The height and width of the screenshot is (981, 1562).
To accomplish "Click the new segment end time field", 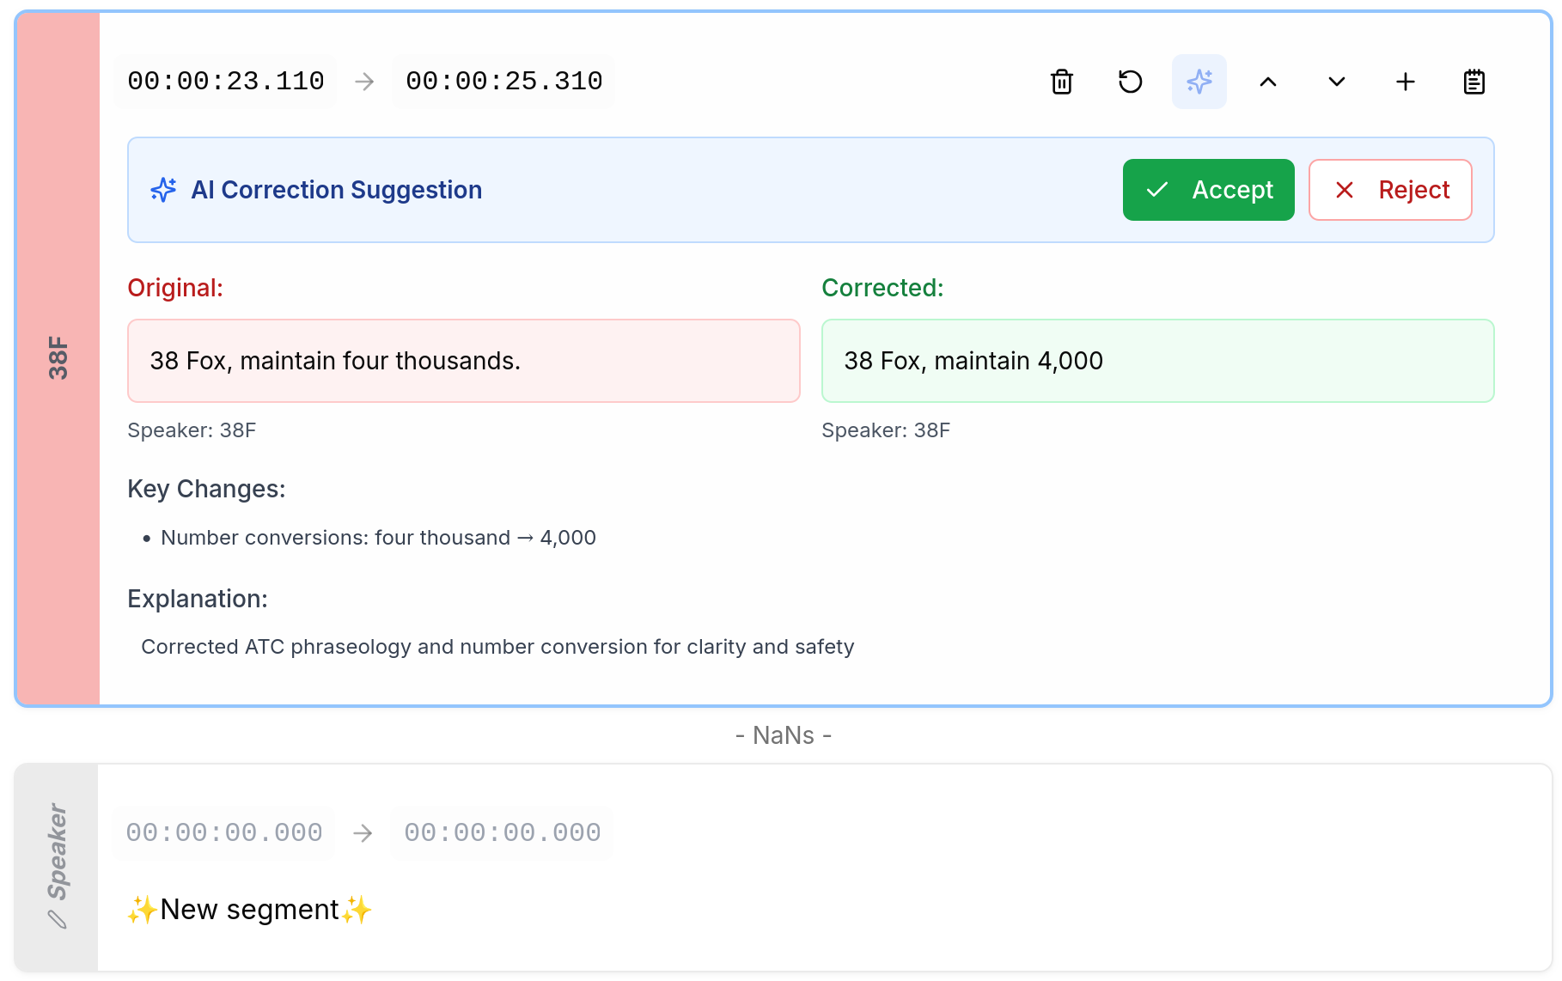I will click(503, 832).
